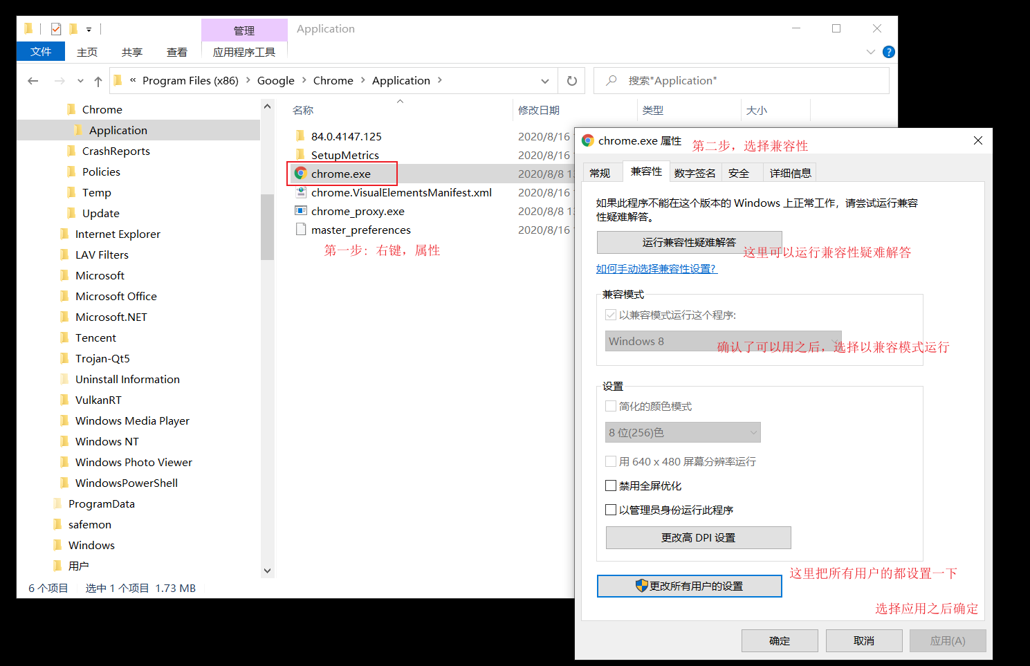
Task: Open the 文件 menu tab
Action: tap(41, 52)
